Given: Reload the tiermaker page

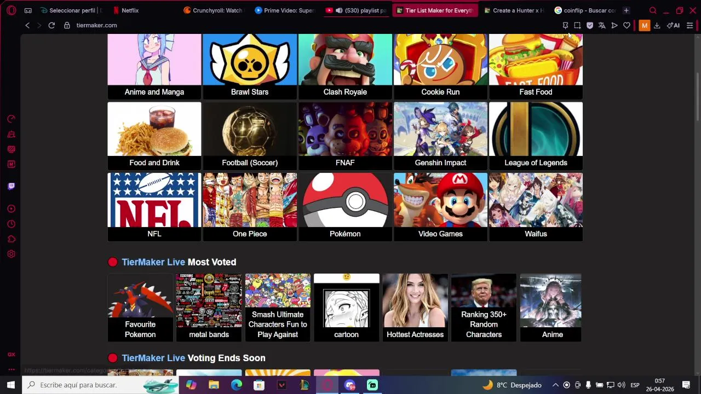Looking at the screenshot, I should coord(51,25).
